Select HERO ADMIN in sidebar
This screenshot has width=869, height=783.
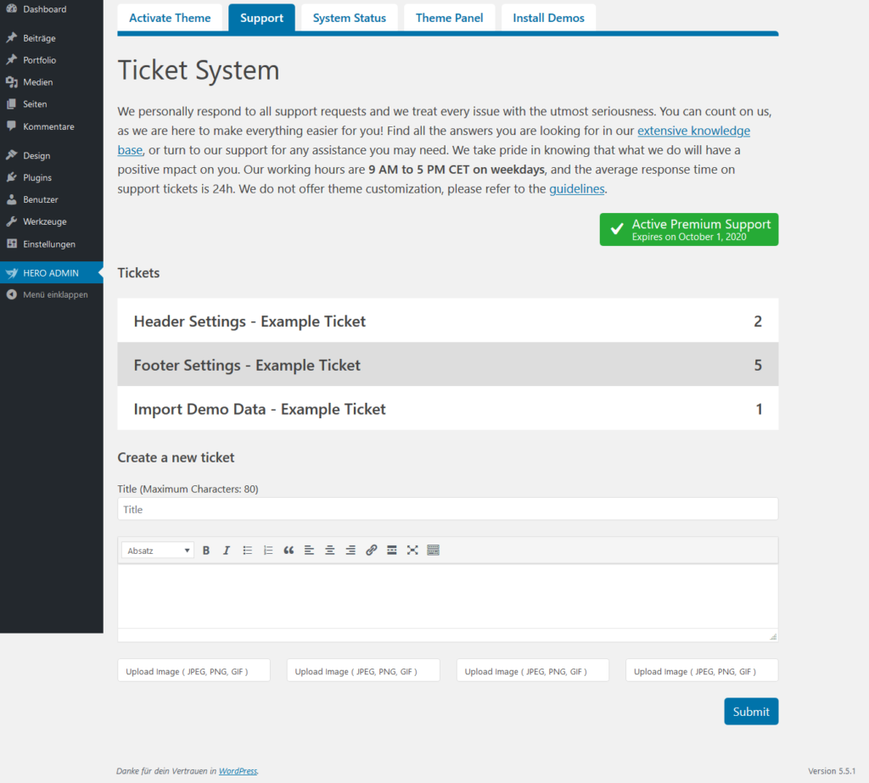(52, 272)
